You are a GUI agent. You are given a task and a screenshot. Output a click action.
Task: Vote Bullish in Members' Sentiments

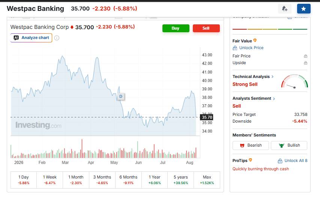[289, 145]
